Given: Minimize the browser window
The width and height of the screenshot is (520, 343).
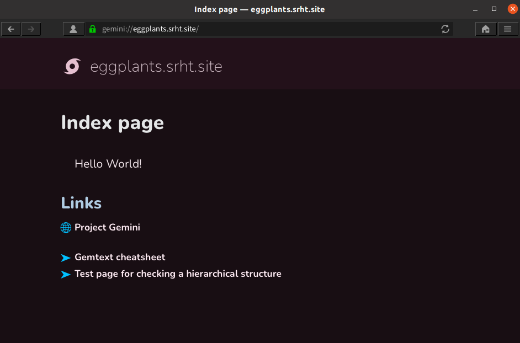Looking at the screenshot, I should pyautogui.click(x=475, y=9).
